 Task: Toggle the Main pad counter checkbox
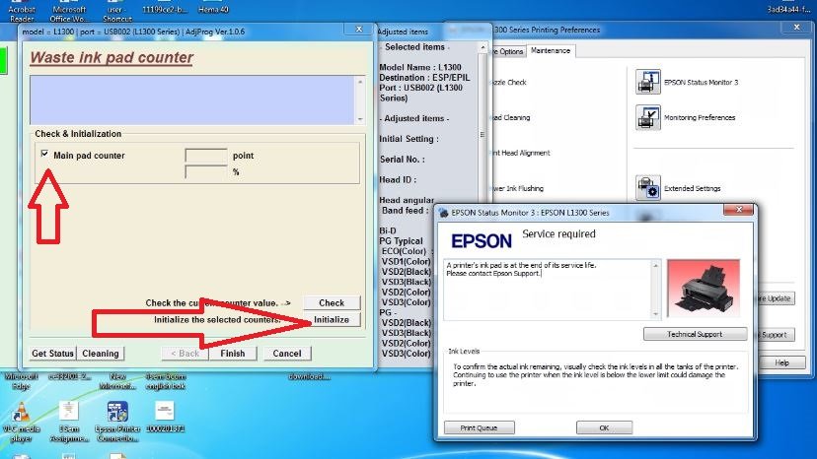44,154
